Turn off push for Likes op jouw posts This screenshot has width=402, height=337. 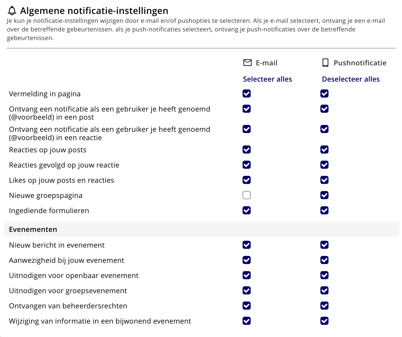pos(324,180)
